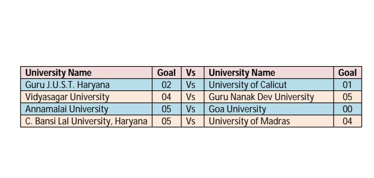374x178 pixels.
Task: Click the left University Name header cell
Action: point(86,72)
